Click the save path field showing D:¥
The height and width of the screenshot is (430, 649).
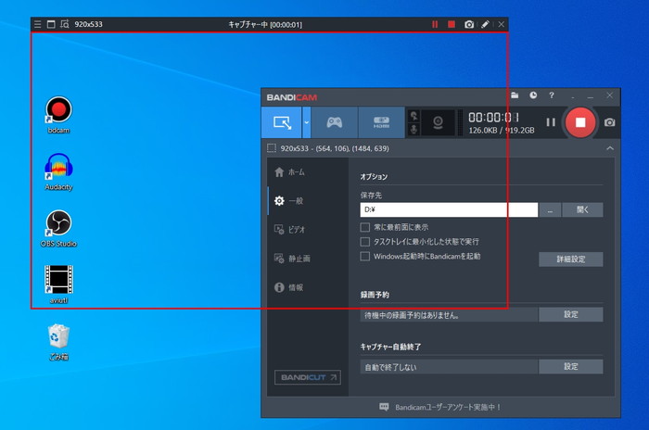point(449,209)
